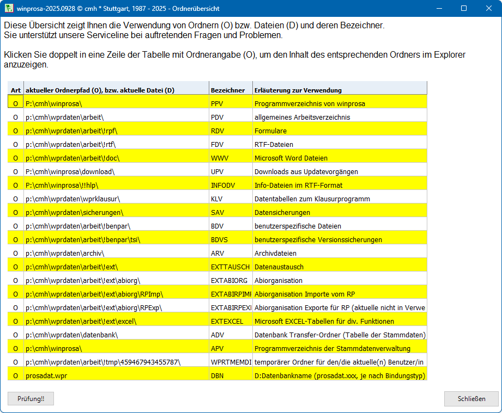Screen dimensions: 502x413
Task: Maximize the Ordnerübersicht window
Action: [x=463, y=8]
